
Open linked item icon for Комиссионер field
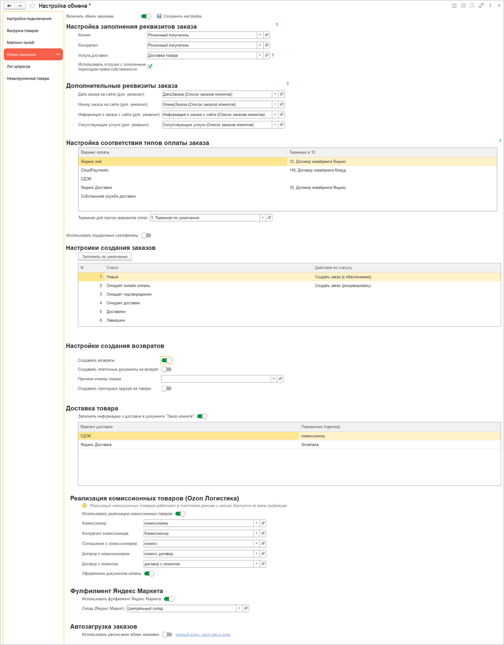pos(263,523)
